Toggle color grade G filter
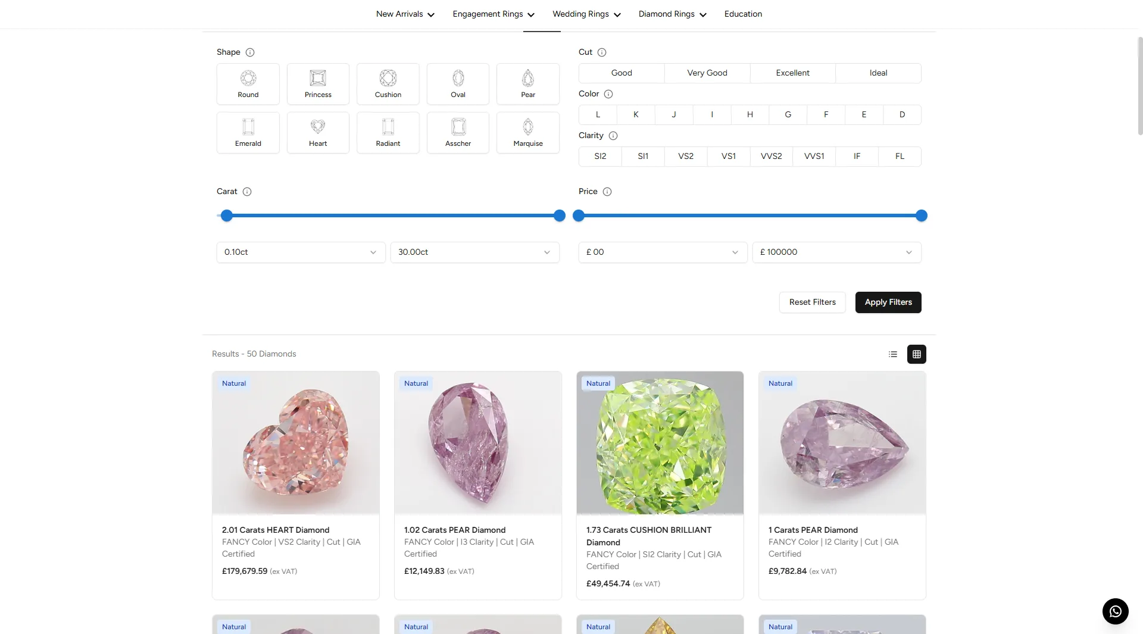Image resolution: width=1143 pixels, height=634 pixels. [788, 115]
